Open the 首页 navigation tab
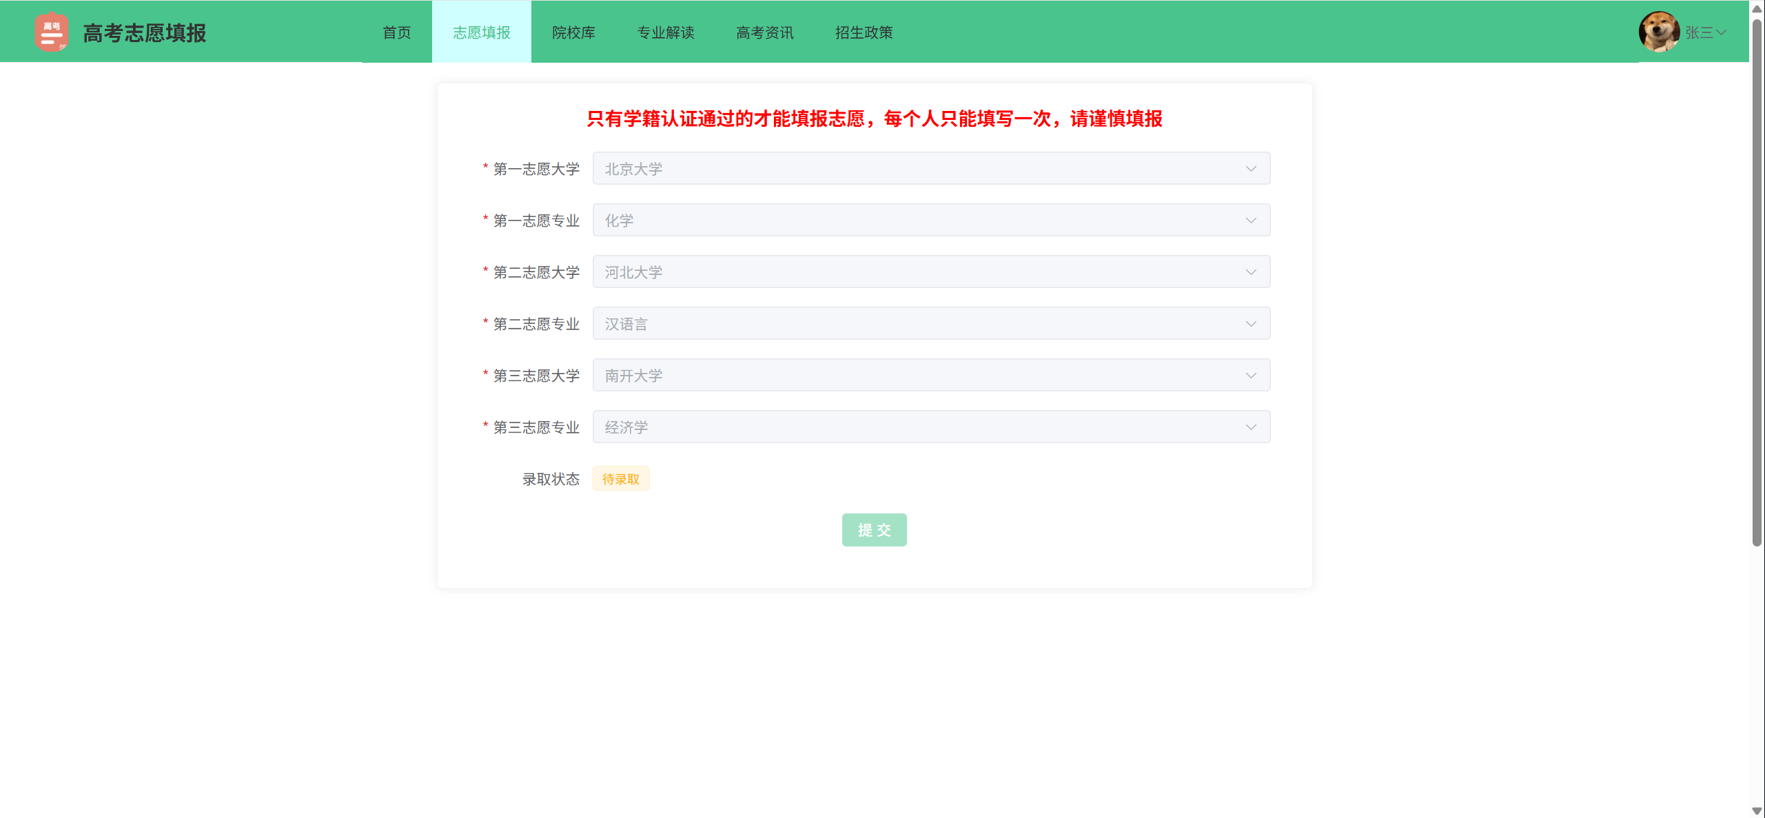This screenshot has width=1765, height=818. pyautogui.click(x=397, y=32)
